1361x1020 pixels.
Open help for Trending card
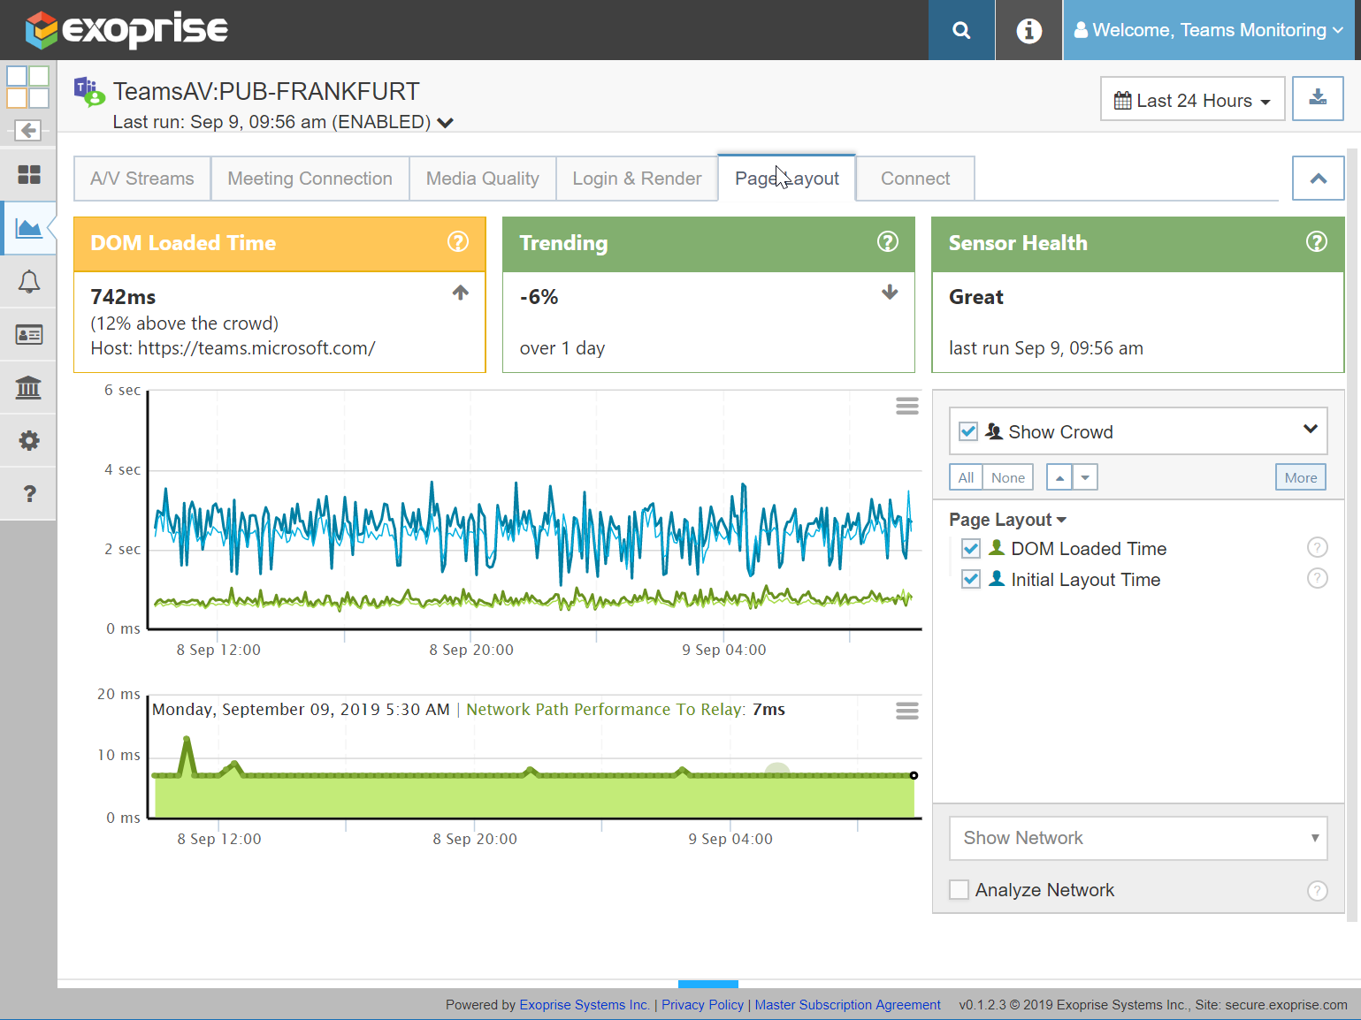coord(887,242)
